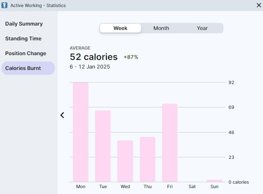Click the Wednesday calories bar
Screen dimensions: 263x194
[x=125, y=161]
